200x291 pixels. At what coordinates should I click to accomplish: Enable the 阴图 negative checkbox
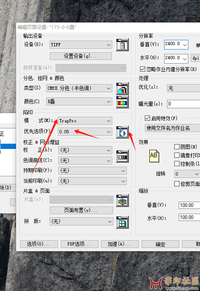pos(177,147)
